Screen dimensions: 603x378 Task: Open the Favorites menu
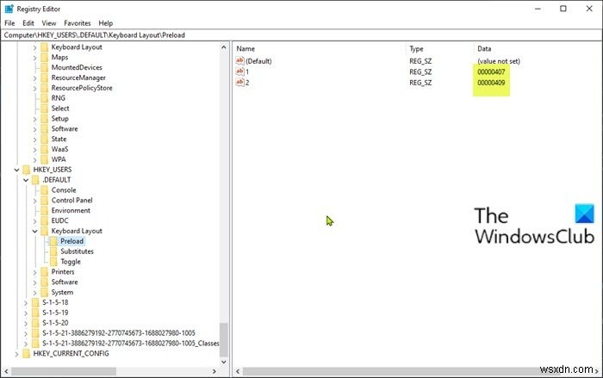78,23
